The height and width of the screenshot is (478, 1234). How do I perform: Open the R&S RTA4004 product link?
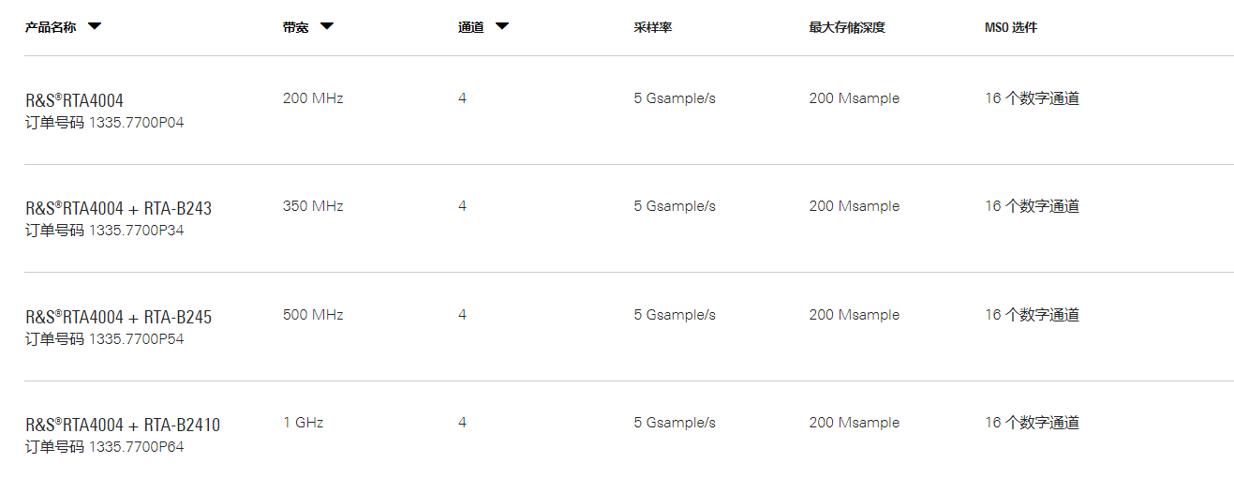[x=74, y=100]
